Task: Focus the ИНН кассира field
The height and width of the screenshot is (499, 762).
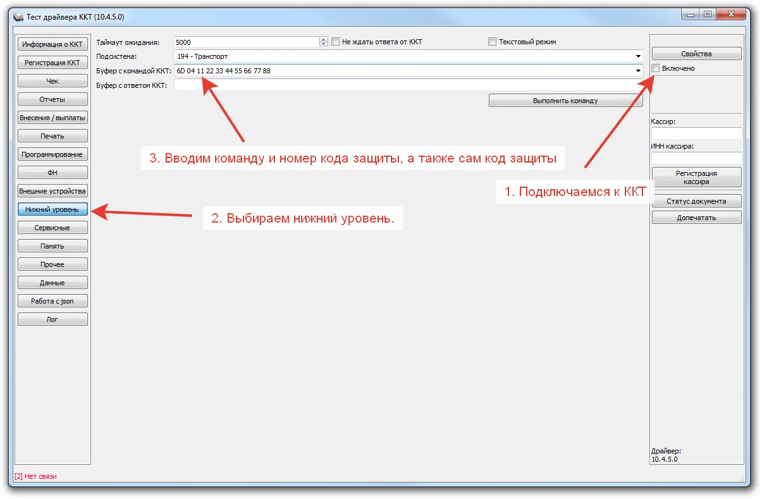Action: click(x=696, y=158)
